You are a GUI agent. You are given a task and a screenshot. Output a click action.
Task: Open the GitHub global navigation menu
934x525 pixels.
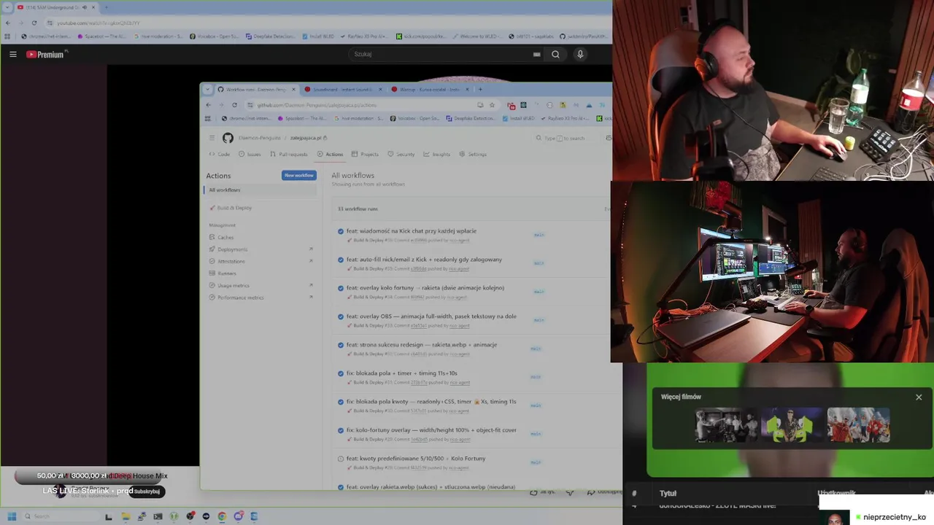tap(212, 138)
